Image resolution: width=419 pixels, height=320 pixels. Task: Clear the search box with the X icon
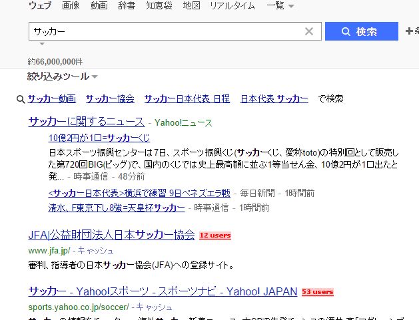(309, 31)
